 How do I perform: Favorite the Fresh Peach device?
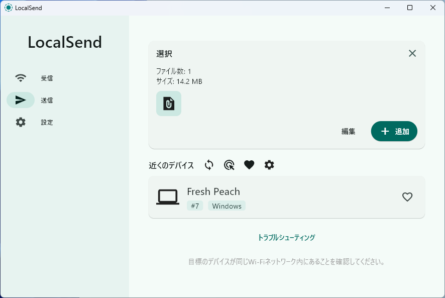point(407,197)
